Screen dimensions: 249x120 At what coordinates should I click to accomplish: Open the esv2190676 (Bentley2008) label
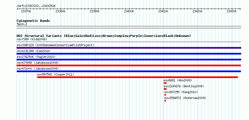tap(184, 86)
